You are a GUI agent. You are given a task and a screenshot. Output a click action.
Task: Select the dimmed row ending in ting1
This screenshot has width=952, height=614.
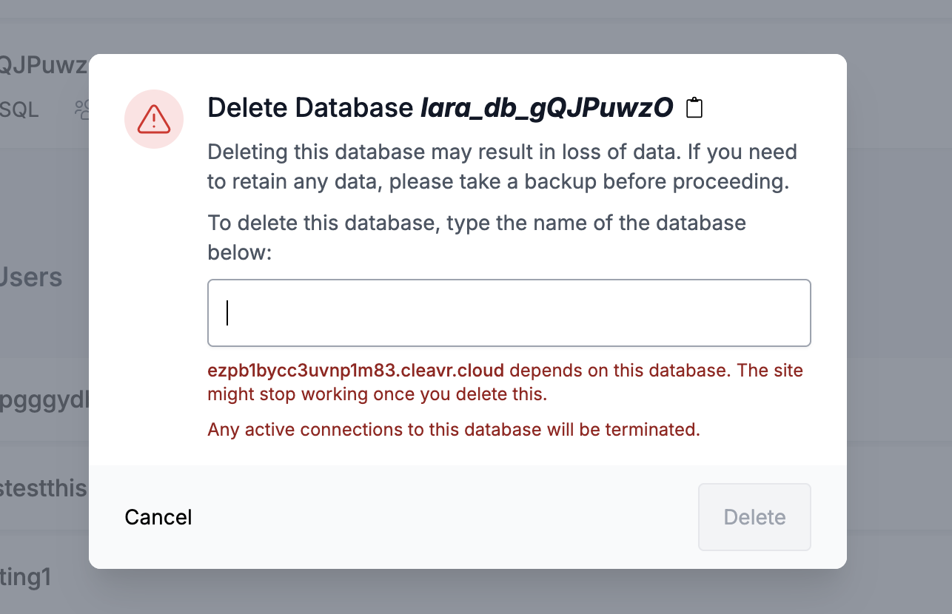[26, 577]
